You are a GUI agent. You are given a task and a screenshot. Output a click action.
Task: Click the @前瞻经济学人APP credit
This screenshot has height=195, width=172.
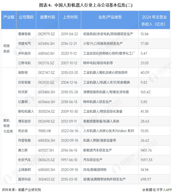pyautogui.click(x=157, y=190)
